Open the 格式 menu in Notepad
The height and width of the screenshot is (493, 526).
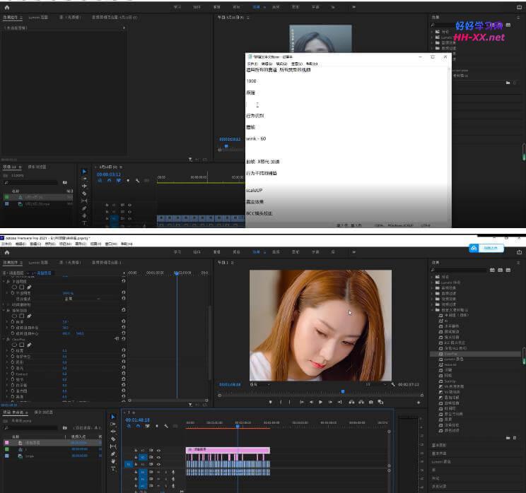(x=282, y=64)
